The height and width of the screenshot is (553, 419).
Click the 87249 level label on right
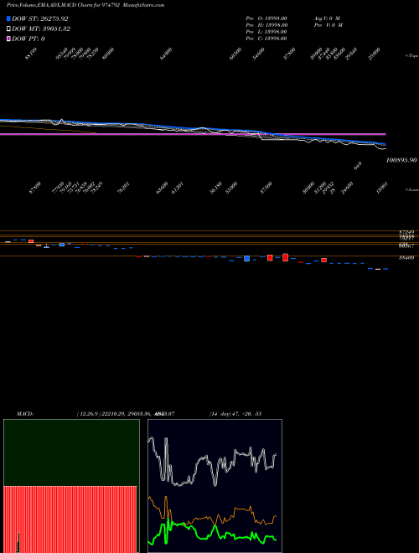coord(406,232)
